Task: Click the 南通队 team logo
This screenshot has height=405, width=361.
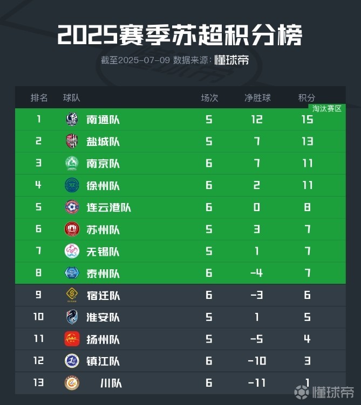Action: click(x=72, y=119)
